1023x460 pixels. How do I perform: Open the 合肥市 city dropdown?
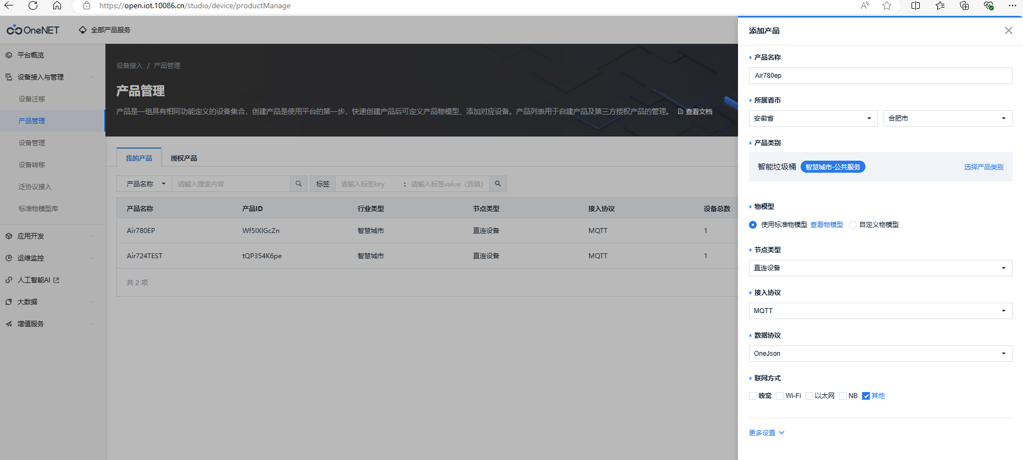[948, 118]
